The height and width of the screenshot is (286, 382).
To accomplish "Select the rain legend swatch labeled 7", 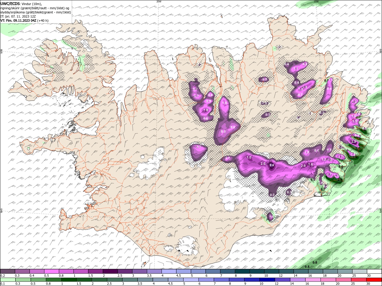I will 221,280.
